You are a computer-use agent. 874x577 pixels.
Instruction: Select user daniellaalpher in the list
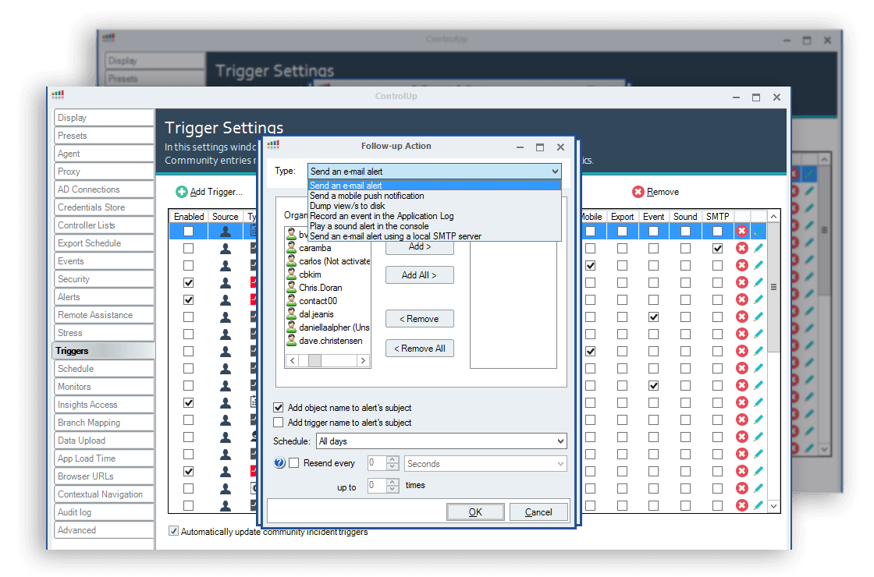[x=328, y=327]
